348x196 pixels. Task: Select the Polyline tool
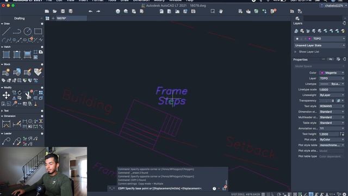17,32
